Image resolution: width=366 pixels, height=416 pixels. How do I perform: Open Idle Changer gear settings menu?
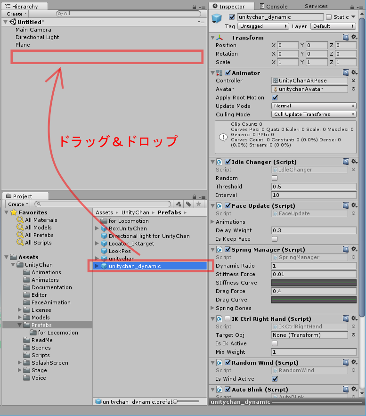click(x=354, y=162)
